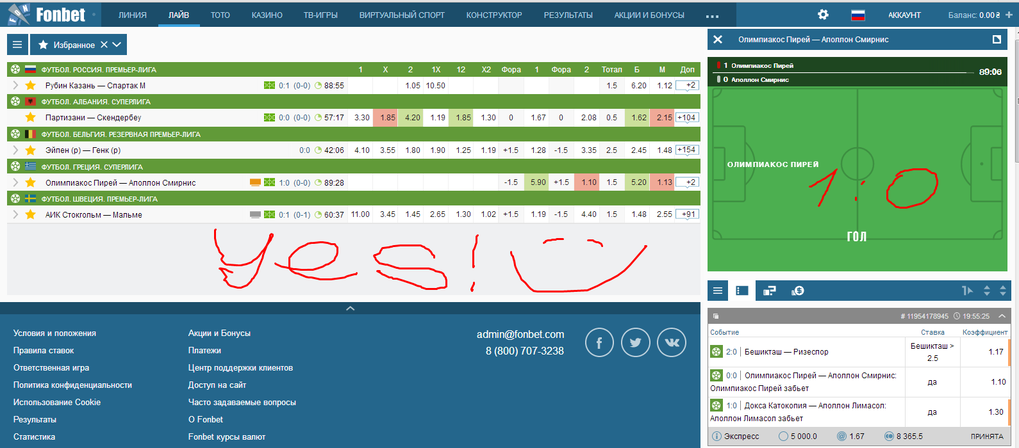Click the Экспресс info icon

(x=717, y=436)
